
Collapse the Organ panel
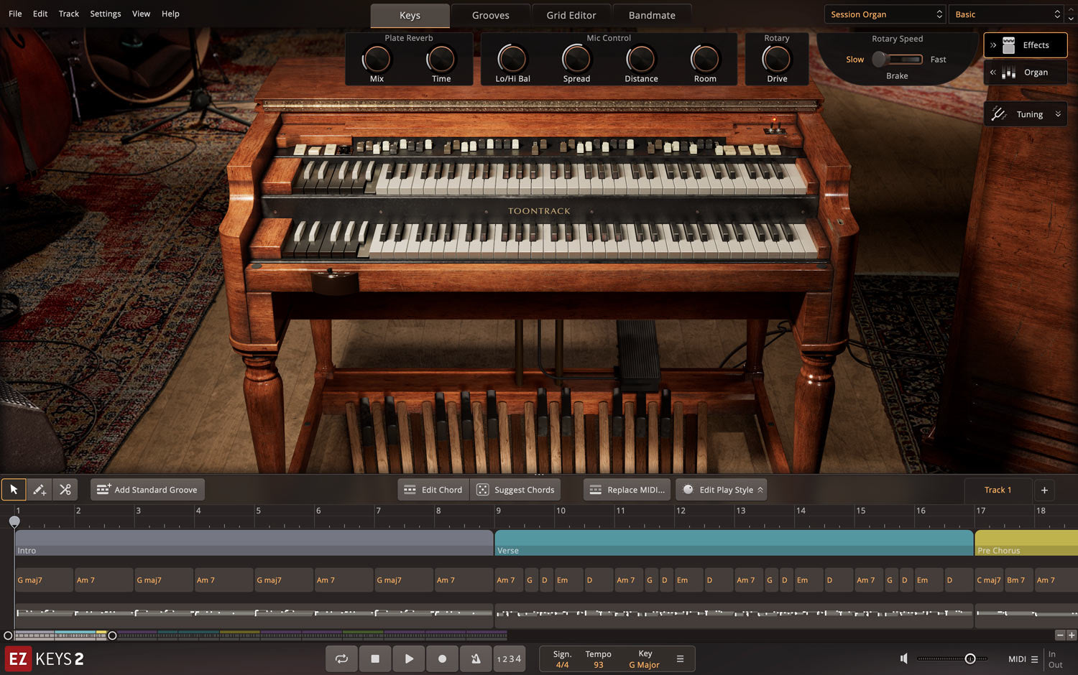click(993, 72)
